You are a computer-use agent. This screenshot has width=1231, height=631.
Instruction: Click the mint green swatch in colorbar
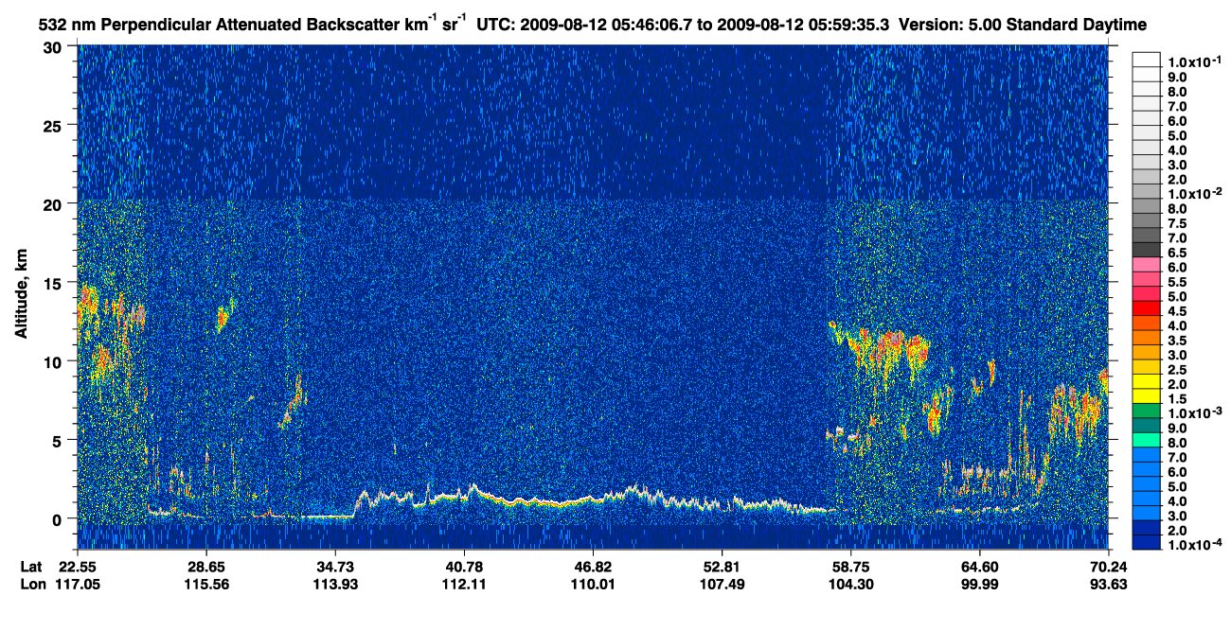[x=1146, y=442]
